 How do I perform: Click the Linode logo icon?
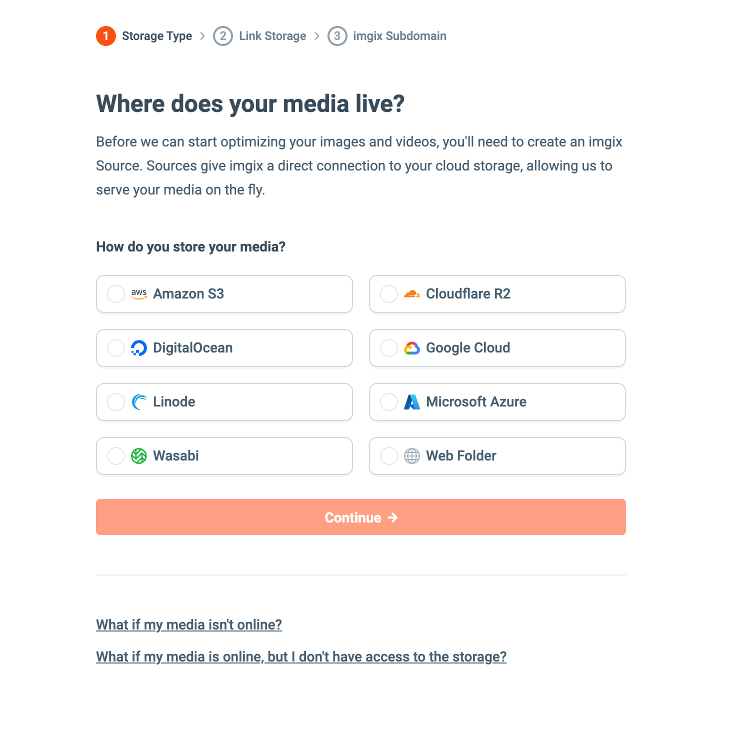pos(139,402)
